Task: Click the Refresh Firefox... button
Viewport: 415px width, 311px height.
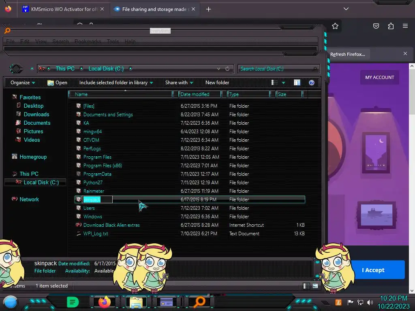Action: pyautogui.click(x=347, y=54)
